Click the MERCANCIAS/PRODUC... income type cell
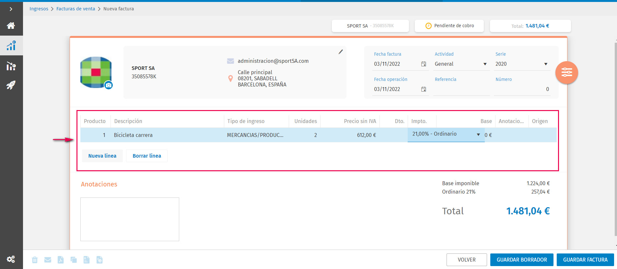617x269 pixels. [x=256, y=135]
